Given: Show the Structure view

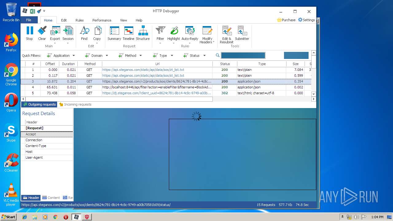Looking at the screenshot, I should tap(143, 34).
